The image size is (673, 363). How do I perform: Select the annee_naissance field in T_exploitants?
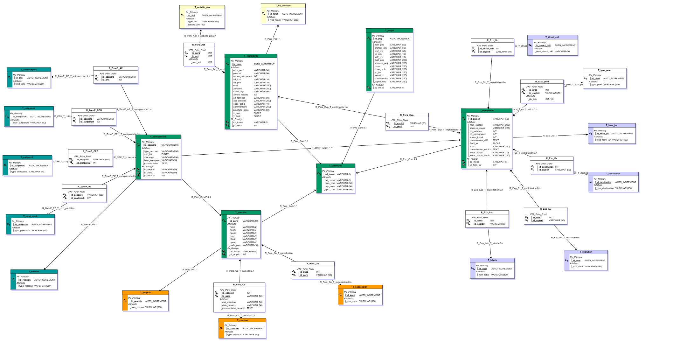[242, 76]
